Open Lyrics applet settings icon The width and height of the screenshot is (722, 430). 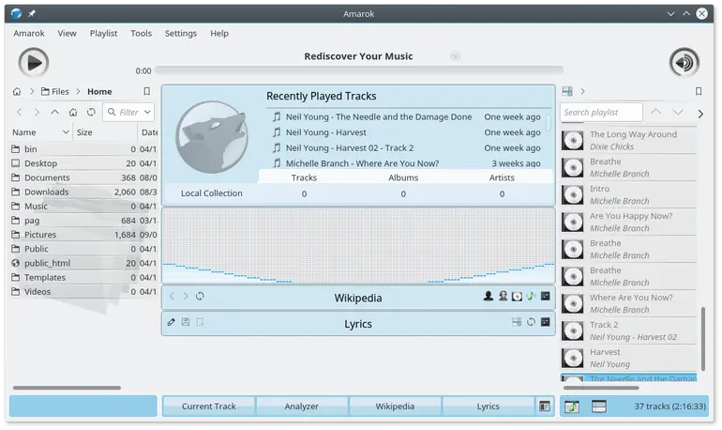[x=545, y=322]
